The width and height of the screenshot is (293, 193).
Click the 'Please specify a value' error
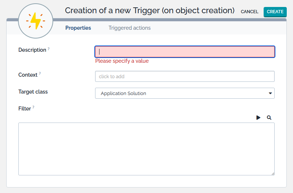point(122,61)
